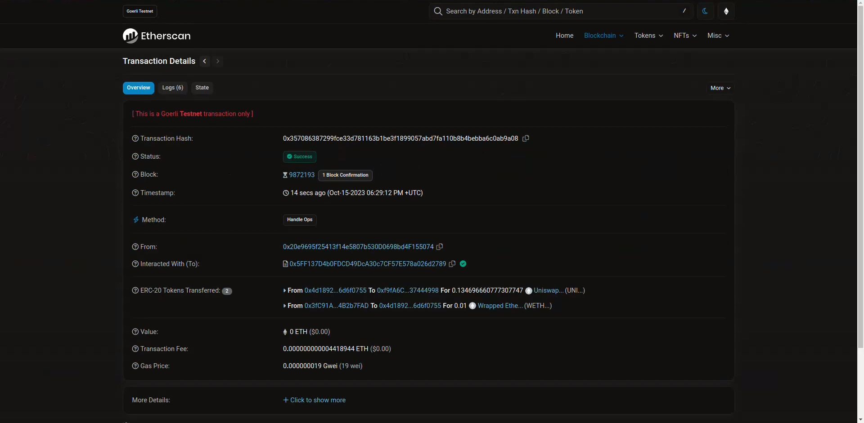Open recipient 0x4d1892...6d6f0755 in WETH transfer

click(x=410, y=306)
